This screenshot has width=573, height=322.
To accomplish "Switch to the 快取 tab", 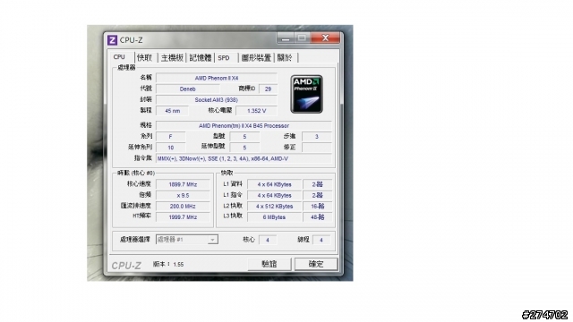I will [144, 57].
